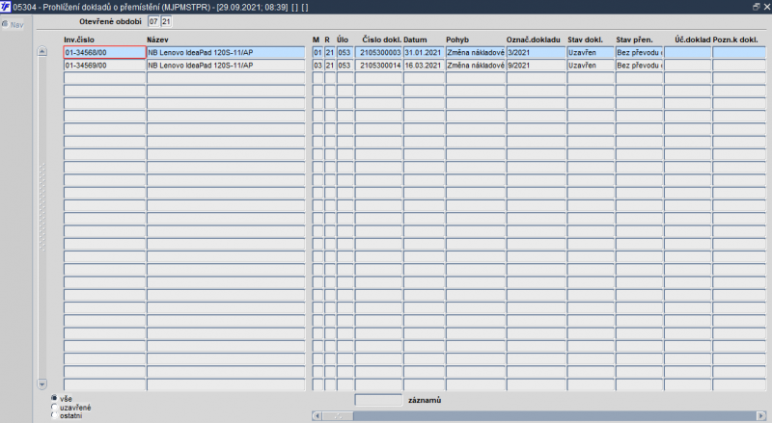Viewport: 772px width, 423px height.
Task: Select the 'ostatní' radio button
Action: coord(54,415)
